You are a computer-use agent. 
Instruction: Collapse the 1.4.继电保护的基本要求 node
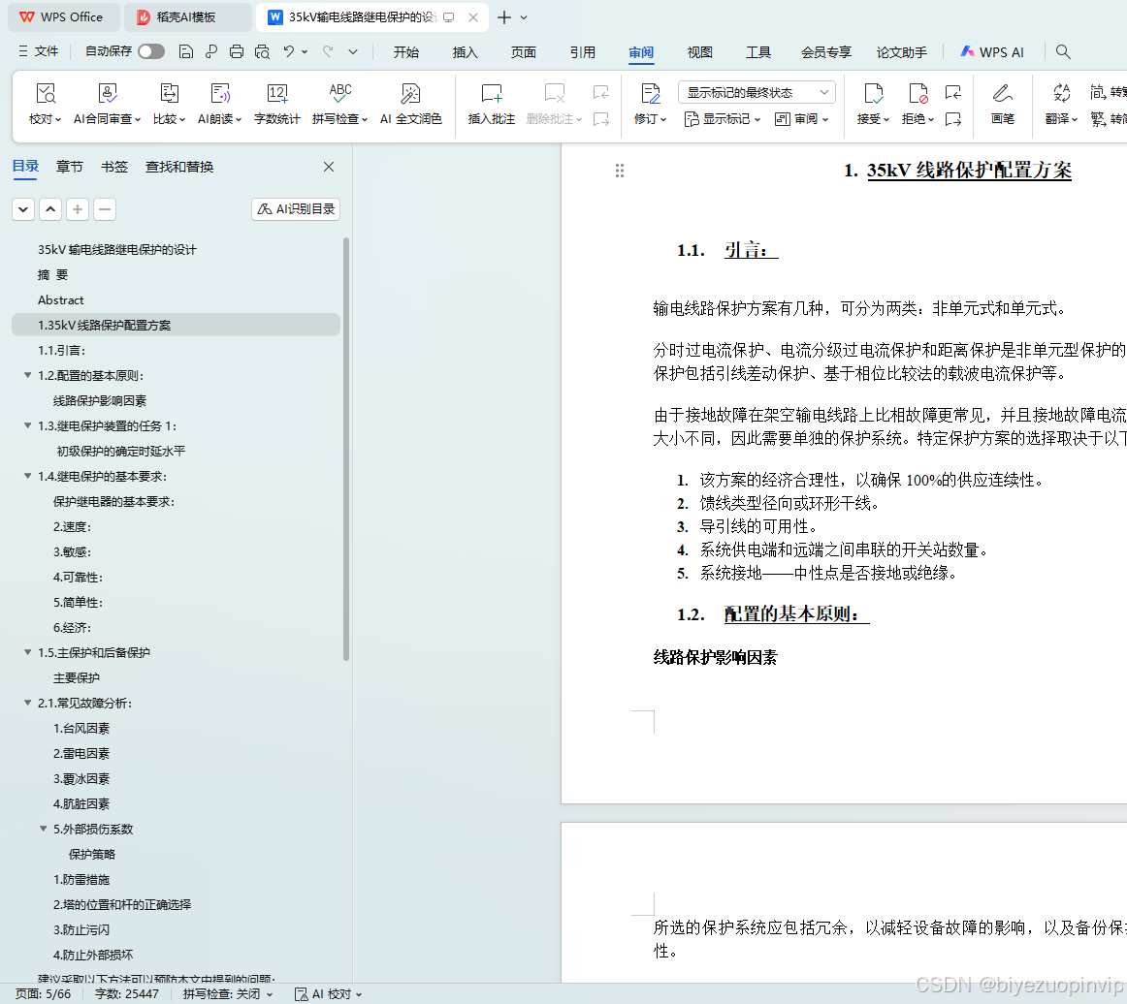27,476
